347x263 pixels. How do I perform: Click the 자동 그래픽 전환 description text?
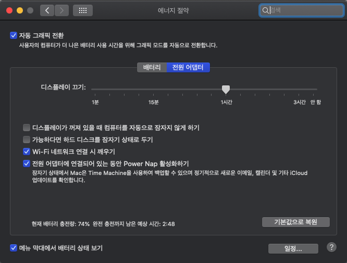118,45
